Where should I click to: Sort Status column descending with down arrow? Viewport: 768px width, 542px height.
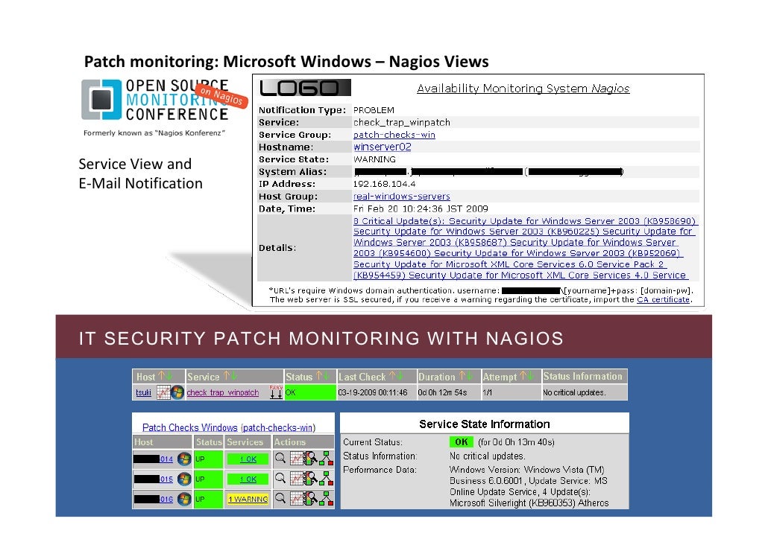[x=326, y=376]
